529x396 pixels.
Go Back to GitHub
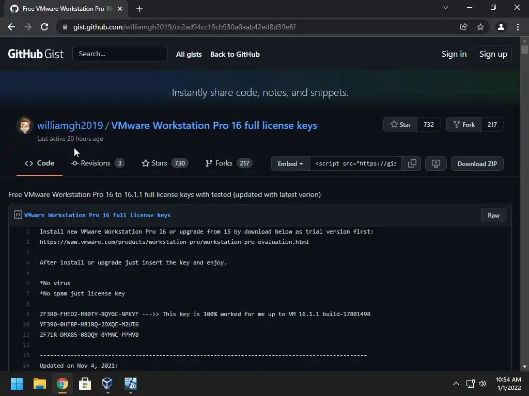(235, 54)
